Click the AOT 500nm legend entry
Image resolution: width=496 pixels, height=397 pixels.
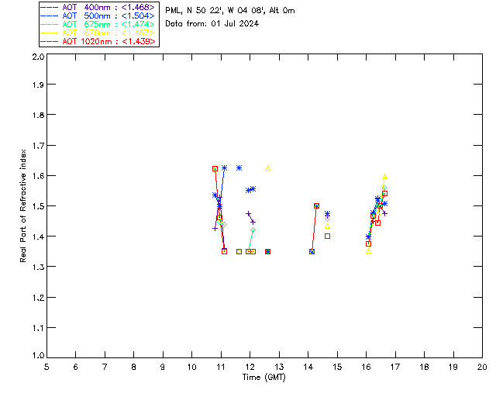(98, 16)
